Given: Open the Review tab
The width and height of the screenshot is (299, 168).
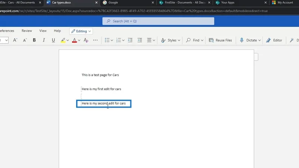Looking at the screenshot, I should [x=27, y=31].
